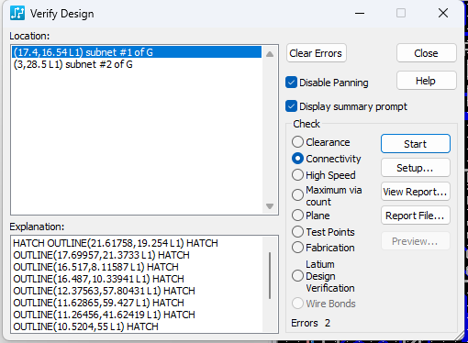Click the Verify Design app icon

click(x=17, y=13)
